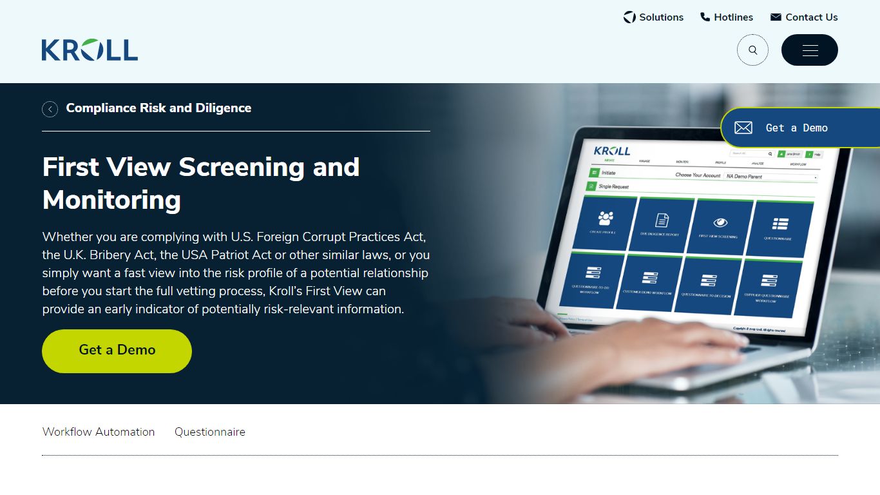Image resolution: width=880 pixels, height=495 pixels.
Task: Open the hamburger navigation menu
Action: coord(810,50)
